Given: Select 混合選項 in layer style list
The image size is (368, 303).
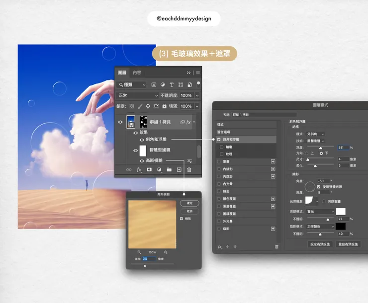Looking at the screenshot, I should (246, 132).
